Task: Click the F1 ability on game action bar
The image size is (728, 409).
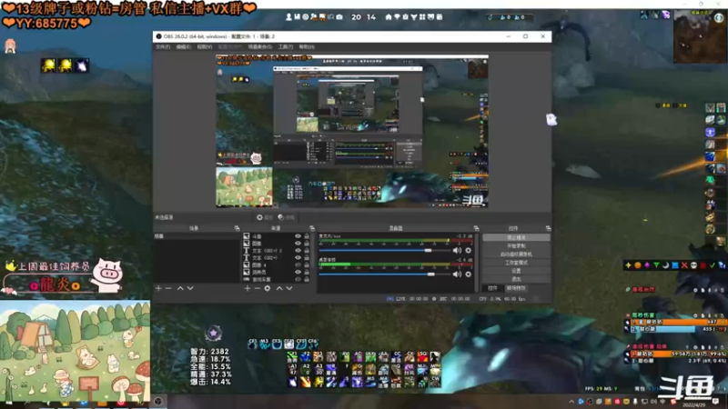Action: pos(292,356)
